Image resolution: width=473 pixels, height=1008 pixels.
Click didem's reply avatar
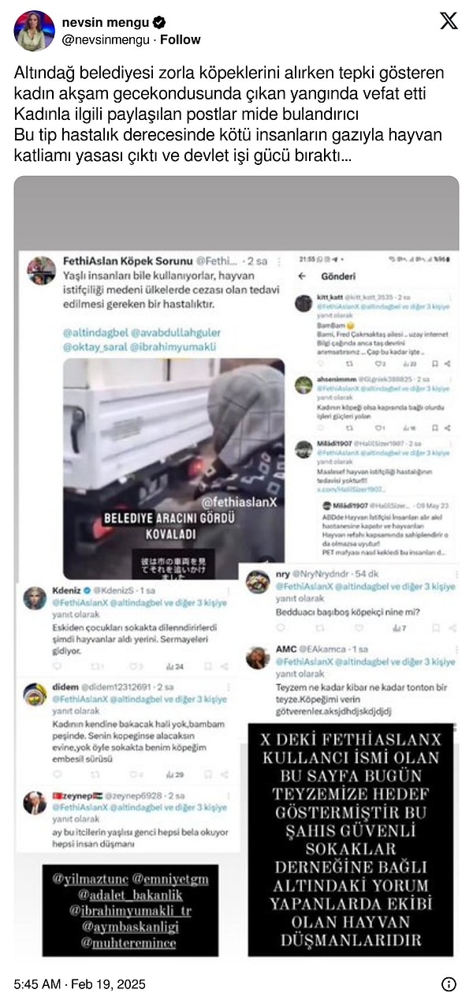[35, 695]
